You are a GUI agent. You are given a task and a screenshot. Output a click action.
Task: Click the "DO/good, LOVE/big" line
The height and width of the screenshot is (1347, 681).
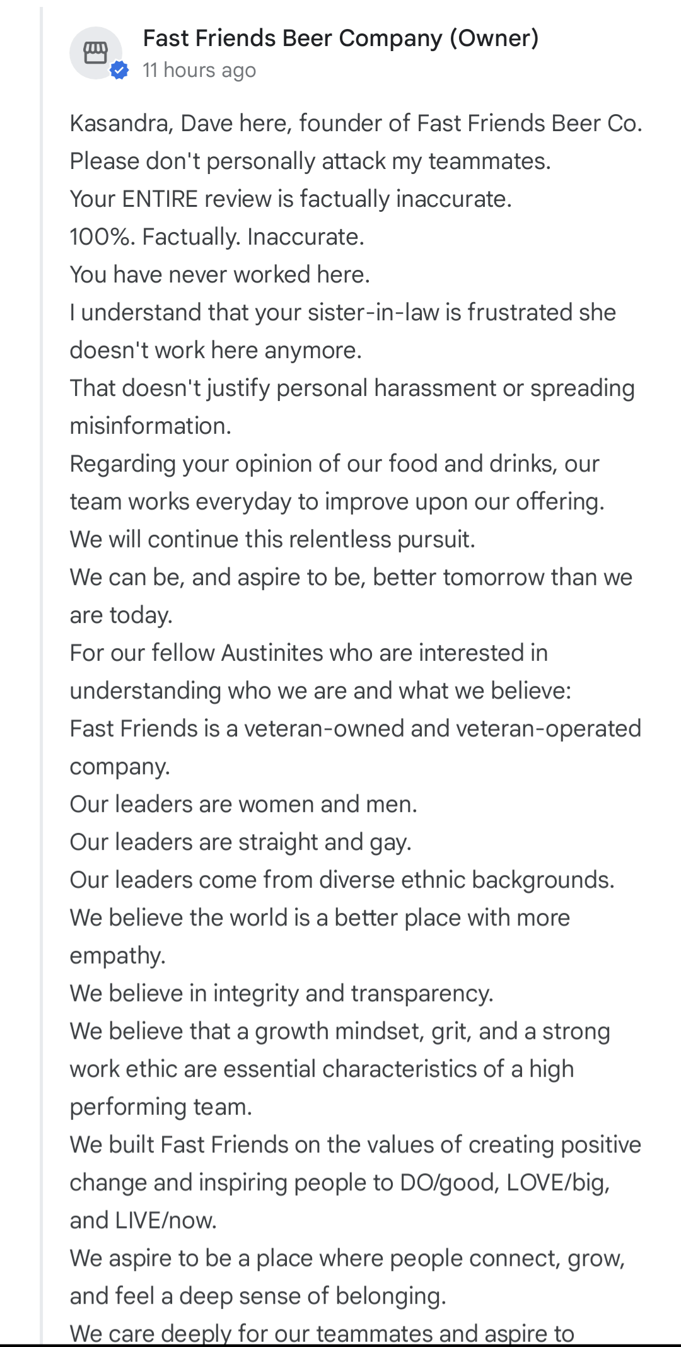pyautogui.click(x=340, y=1183)
